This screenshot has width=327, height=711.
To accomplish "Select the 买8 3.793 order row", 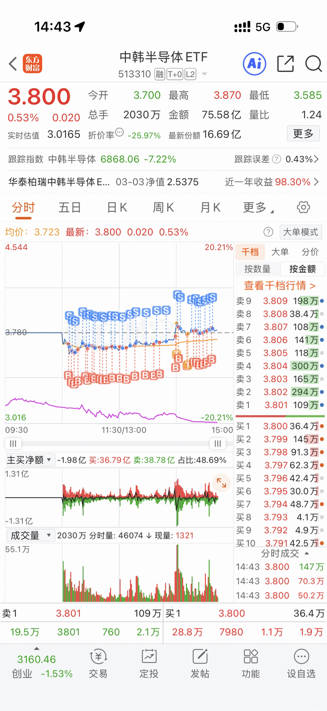I will pyautogui.click(x=280, y=517).
